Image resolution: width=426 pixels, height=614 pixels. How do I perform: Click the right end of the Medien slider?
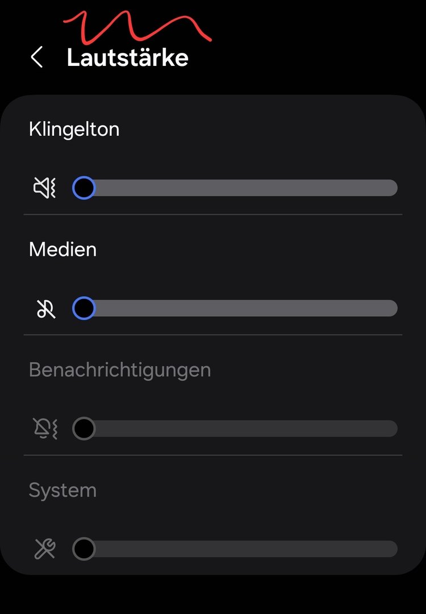tap(392, 308)
